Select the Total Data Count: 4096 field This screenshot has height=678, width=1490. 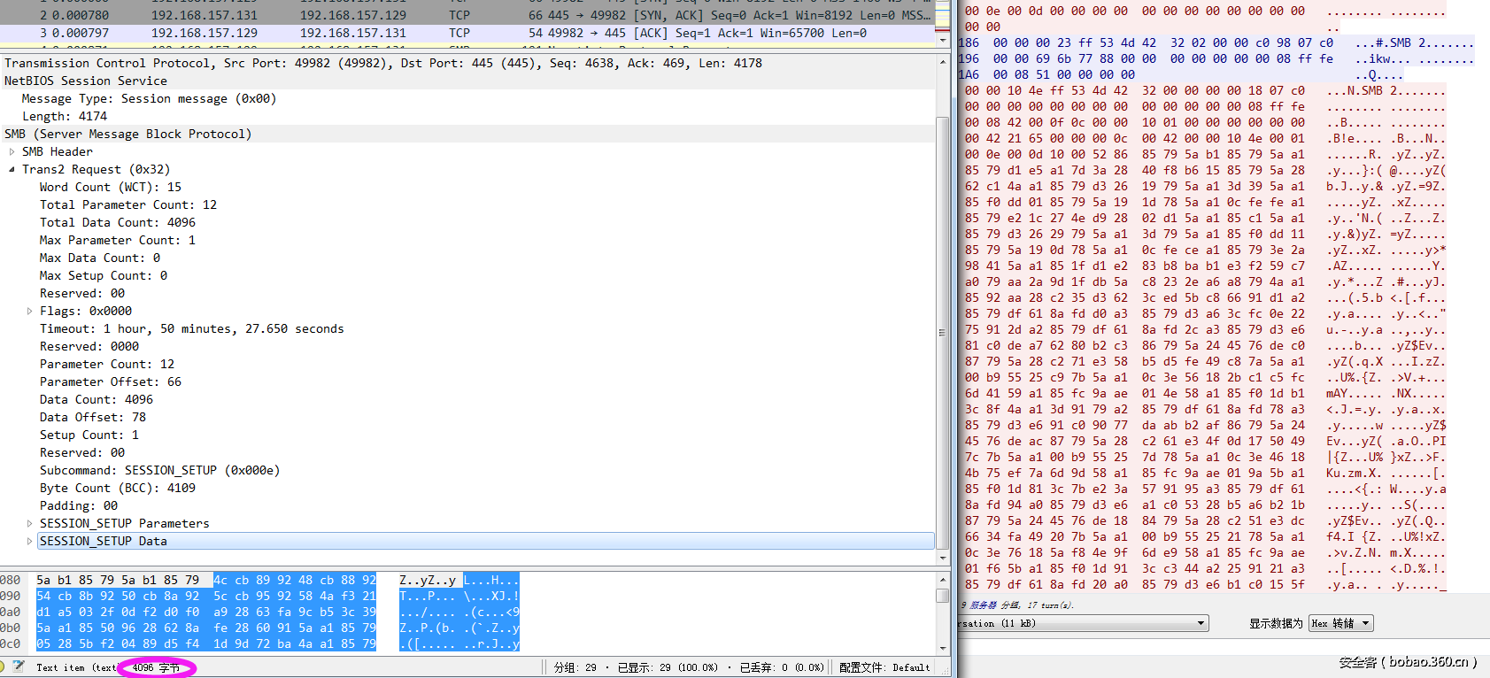point(118,222)
